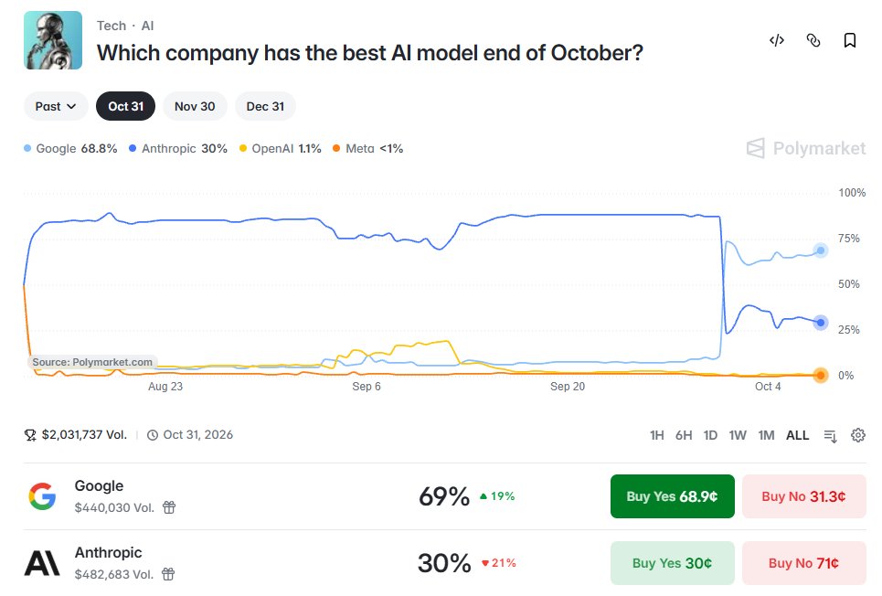
Task: Click the Google logo icon
Action: coord(42,496)
